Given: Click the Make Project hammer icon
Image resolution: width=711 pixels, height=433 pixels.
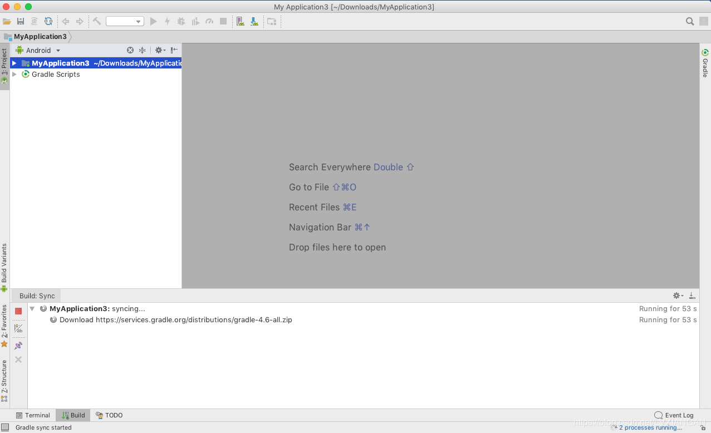Looking at the screenshot, I should [97, 21].
